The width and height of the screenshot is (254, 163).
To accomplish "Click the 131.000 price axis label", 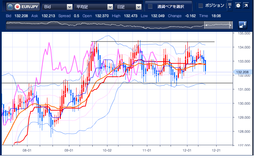I will (x=244, y=89).
